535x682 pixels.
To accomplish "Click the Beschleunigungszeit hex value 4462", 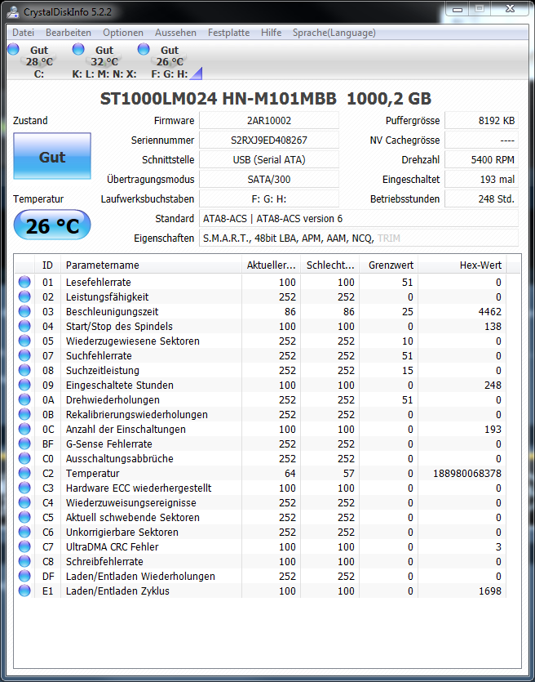I will (490, 312).
